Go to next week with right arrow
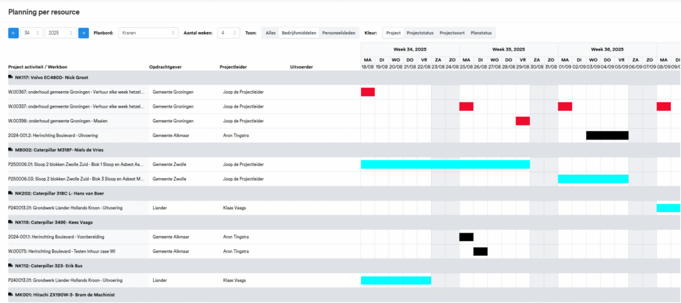 click(x=83, y=33)
